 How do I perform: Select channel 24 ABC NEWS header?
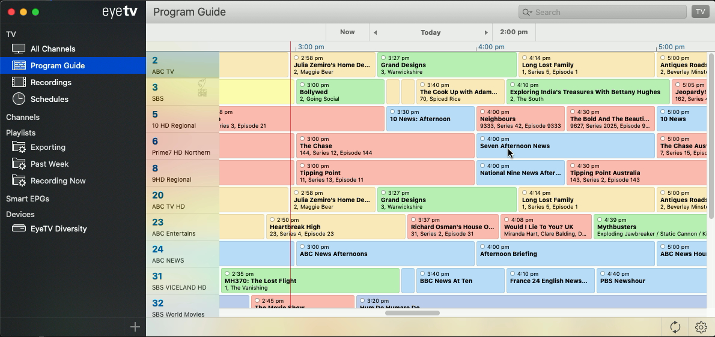pyautogui.click(x=183, y=253)
